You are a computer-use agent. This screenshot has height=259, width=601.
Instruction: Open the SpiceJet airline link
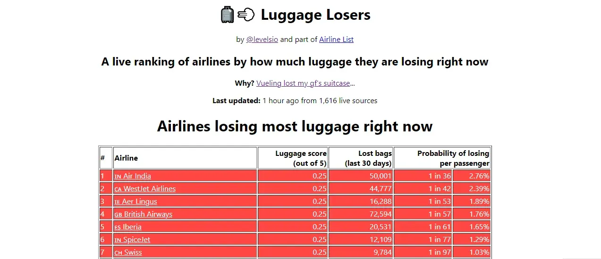point(132,240)
